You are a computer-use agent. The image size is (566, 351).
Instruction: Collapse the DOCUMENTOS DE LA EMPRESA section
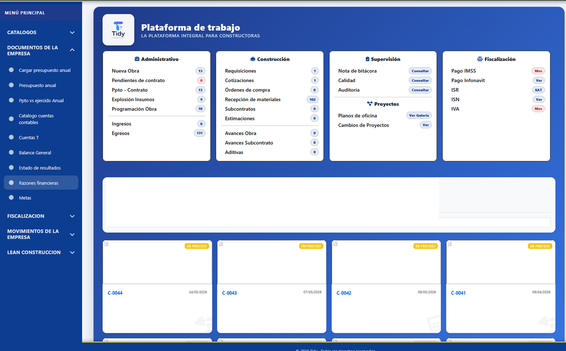(72, 50)
